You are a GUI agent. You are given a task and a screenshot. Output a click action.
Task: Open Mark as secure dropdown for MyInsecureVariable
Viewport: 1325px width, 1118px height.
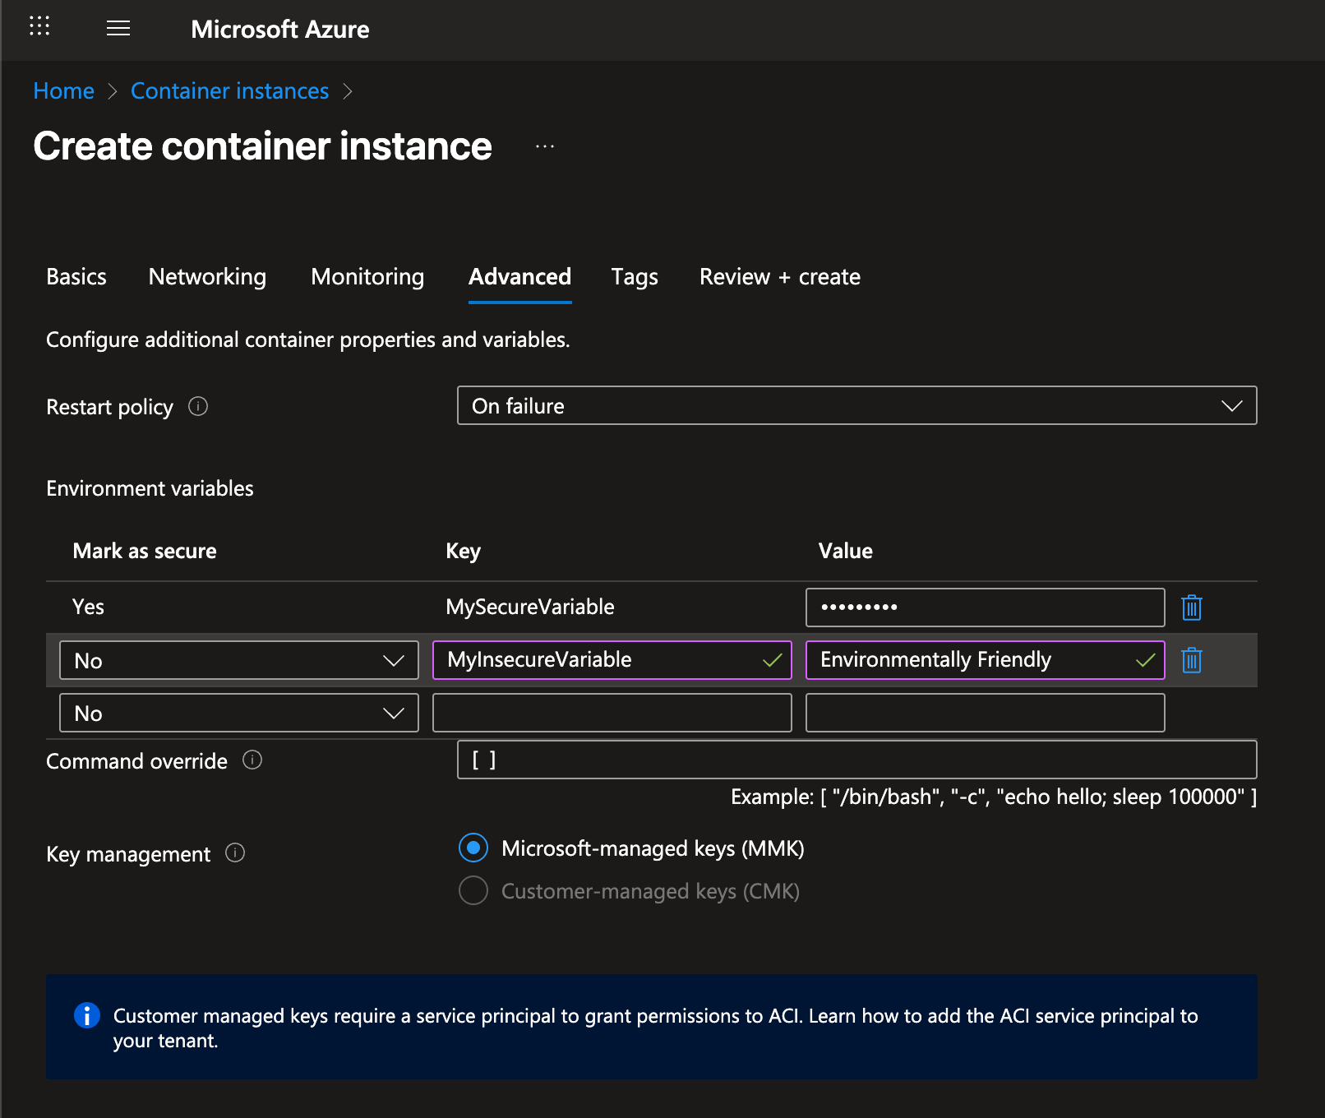click(238, 660)
